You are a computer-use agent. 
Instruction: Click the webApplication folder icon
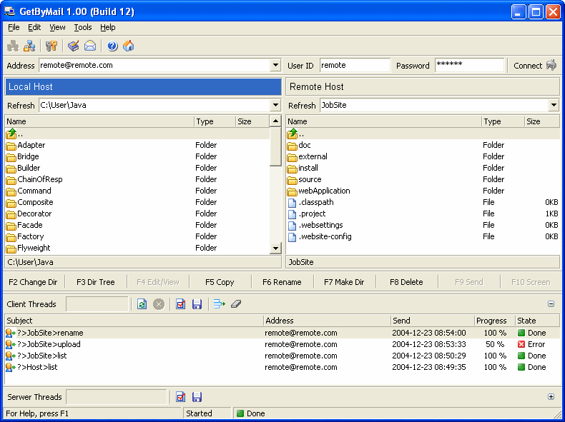293,191
